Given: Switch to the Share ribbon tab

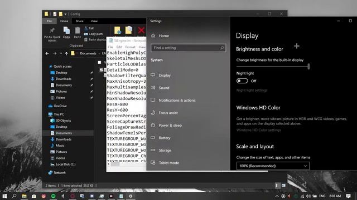Looking at the screenshot, I should (x=79, y=21).
